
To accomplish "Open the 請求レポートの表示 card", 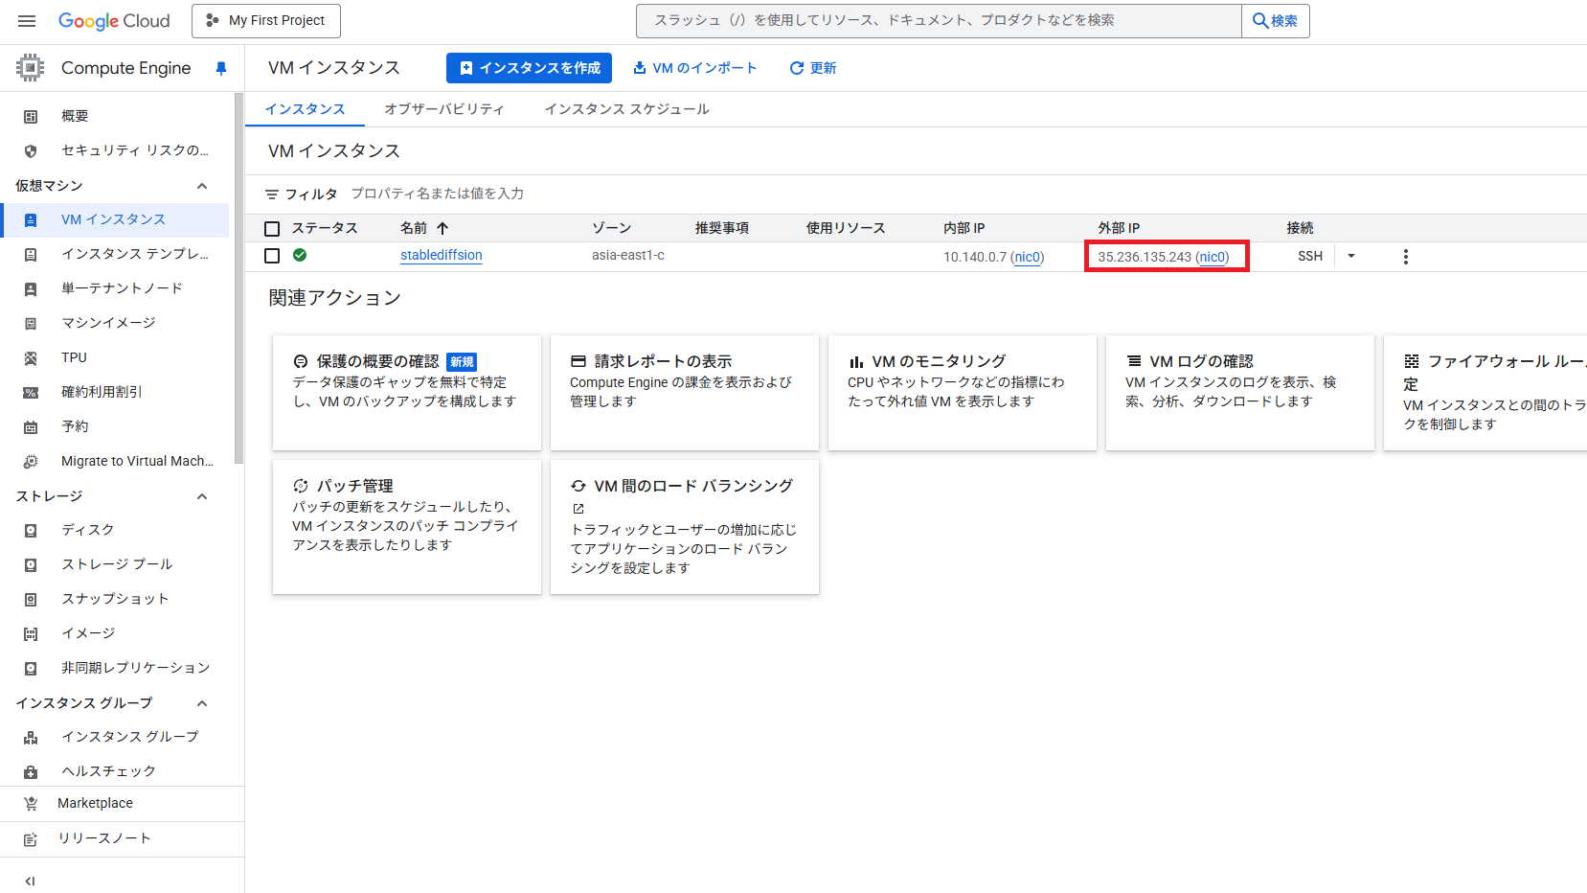I will pos(685,393).
